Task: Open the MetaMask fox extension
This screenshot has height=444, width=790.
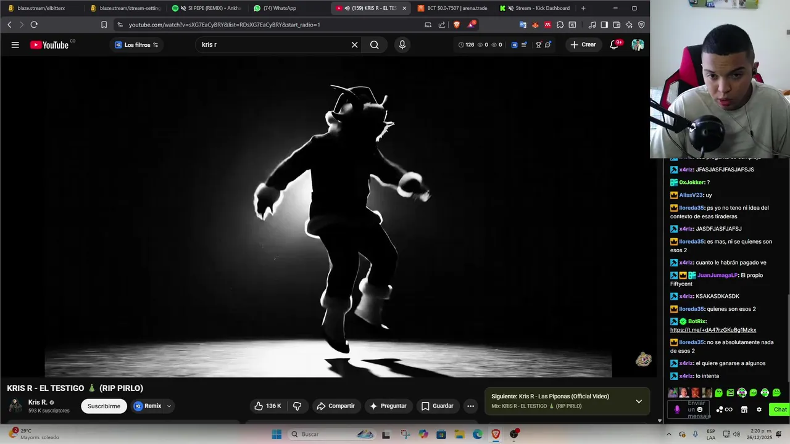Action: pos(535,25)
